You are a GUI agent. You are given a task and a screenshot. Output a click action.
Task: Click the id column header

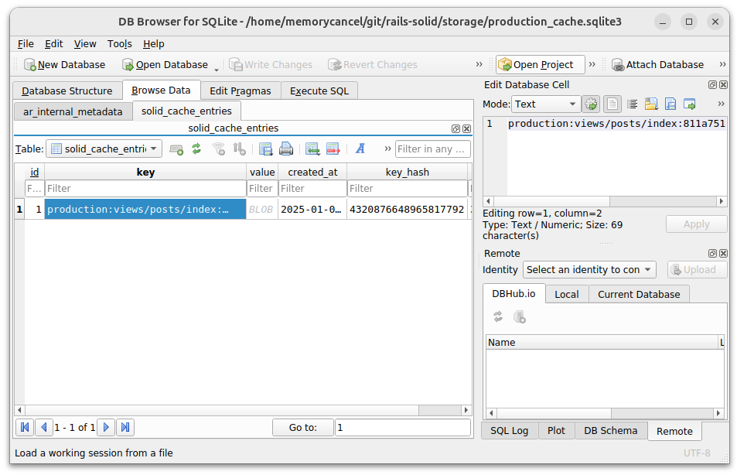(x=34, y=172)
